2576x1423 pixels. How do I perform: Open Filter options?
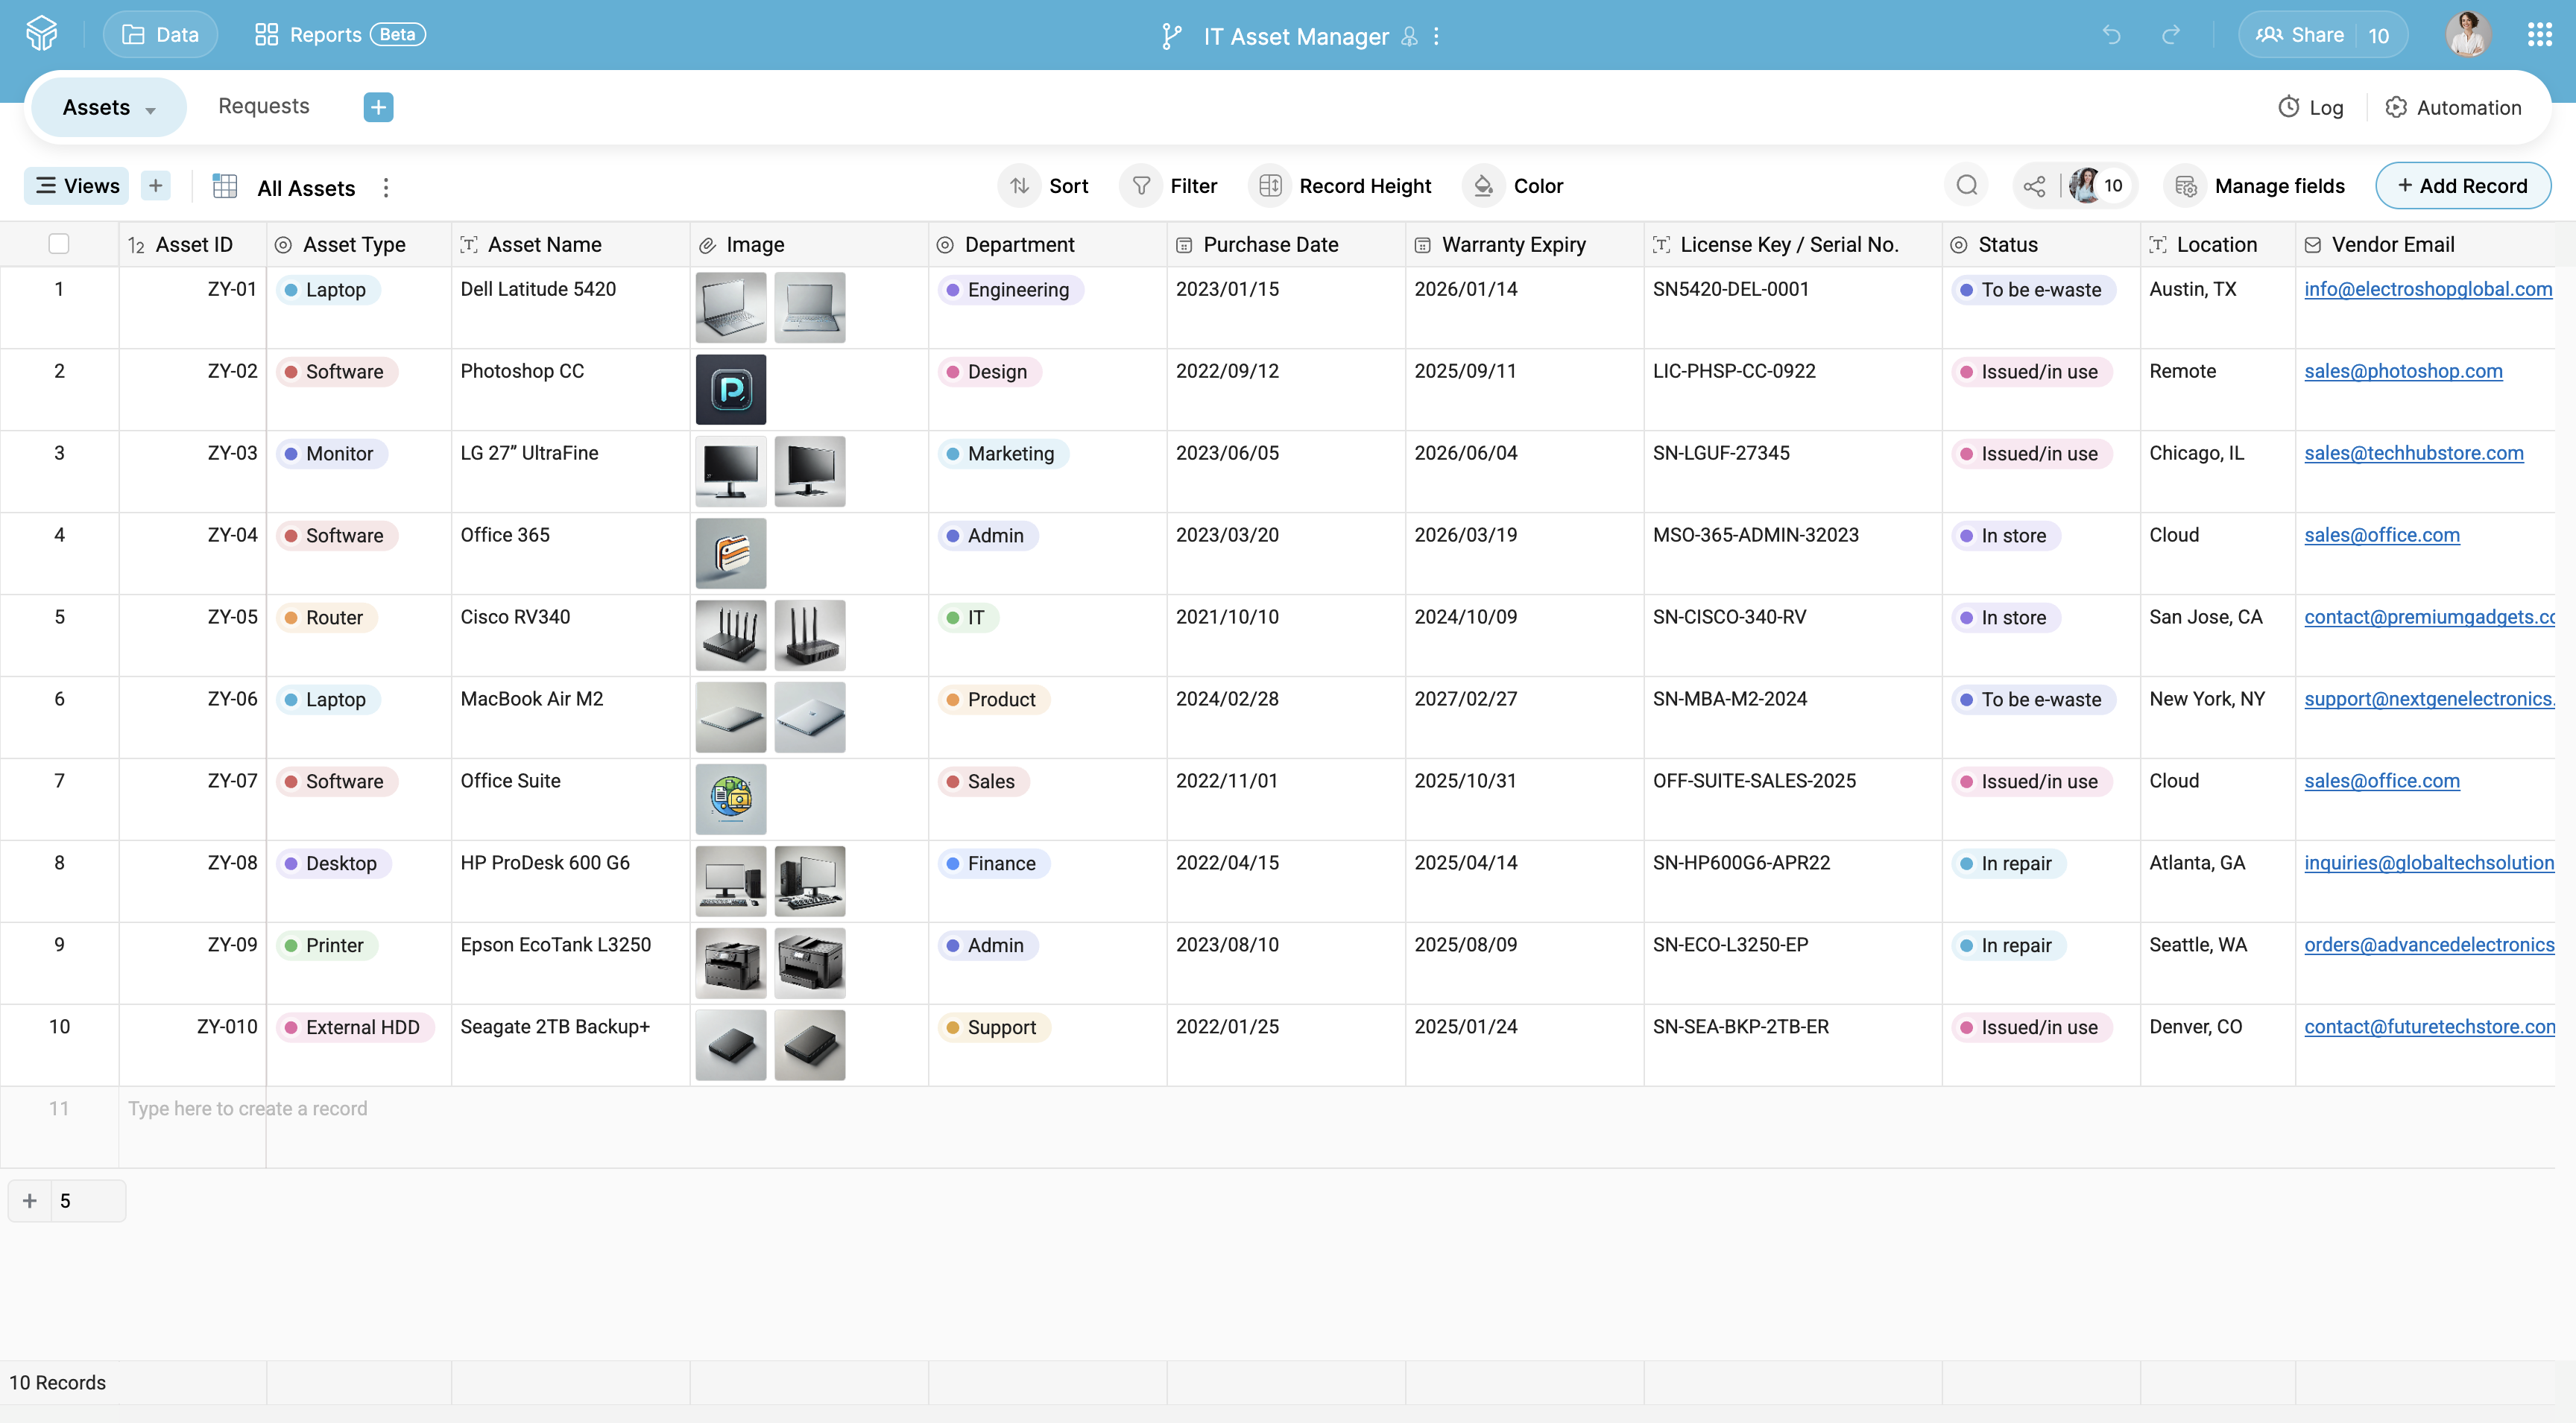pos(1171,185)
